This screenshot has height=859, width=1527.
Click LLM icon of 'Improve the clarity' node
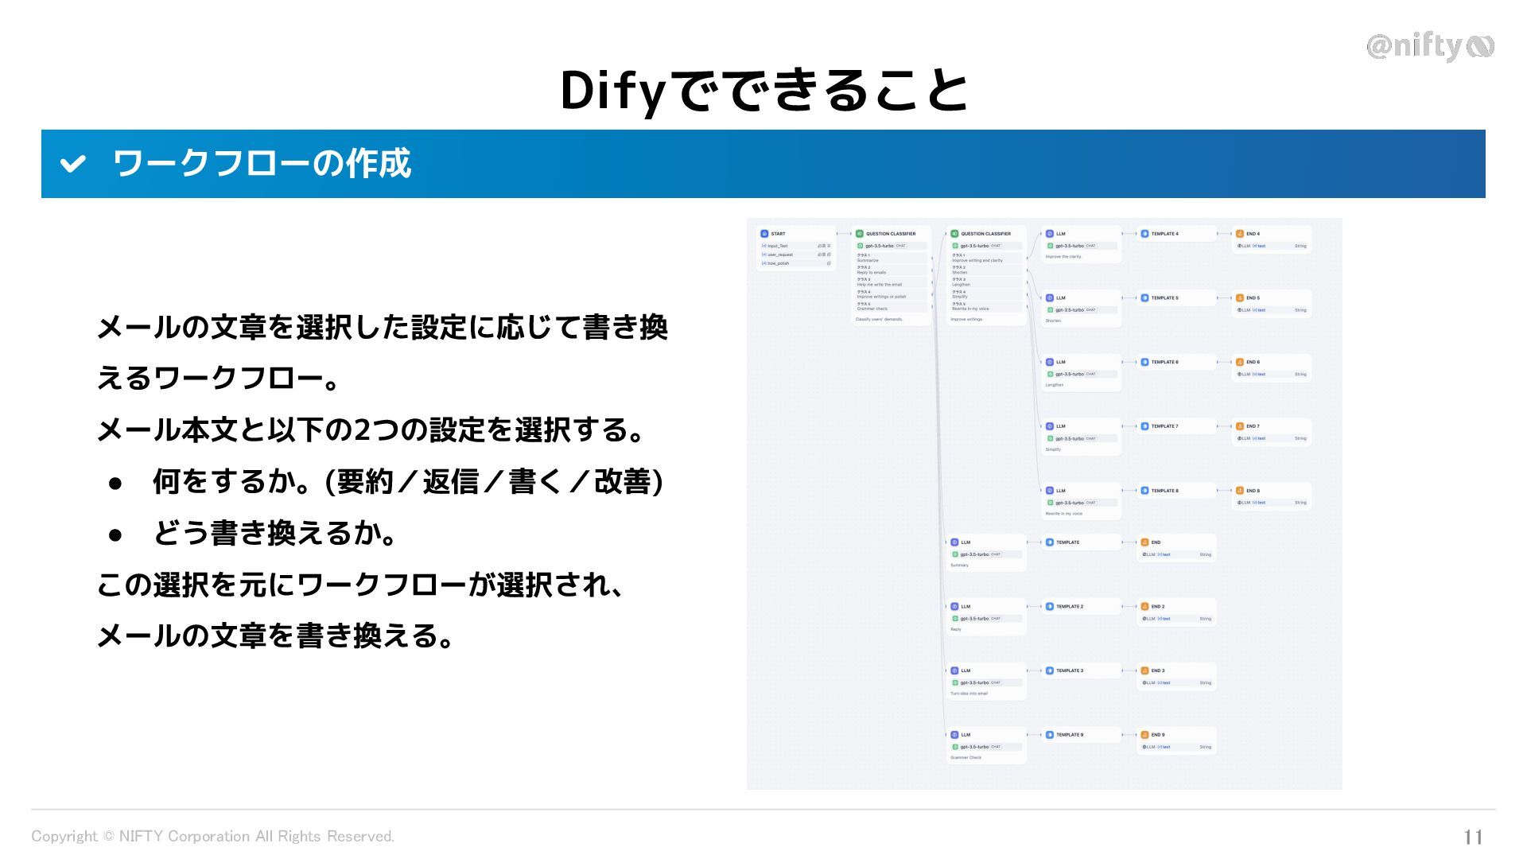(x=1049, y=234)
